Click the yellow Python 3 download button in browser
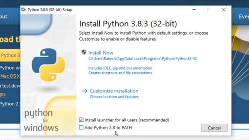 (x=10, y=55)
